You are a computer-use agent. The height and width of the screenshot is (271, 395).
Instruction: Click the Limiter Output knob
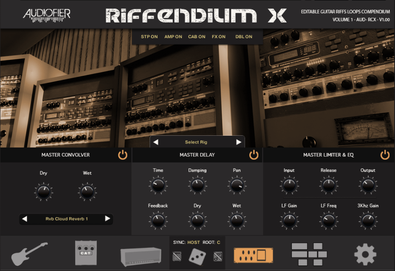(x=368, y=185)
